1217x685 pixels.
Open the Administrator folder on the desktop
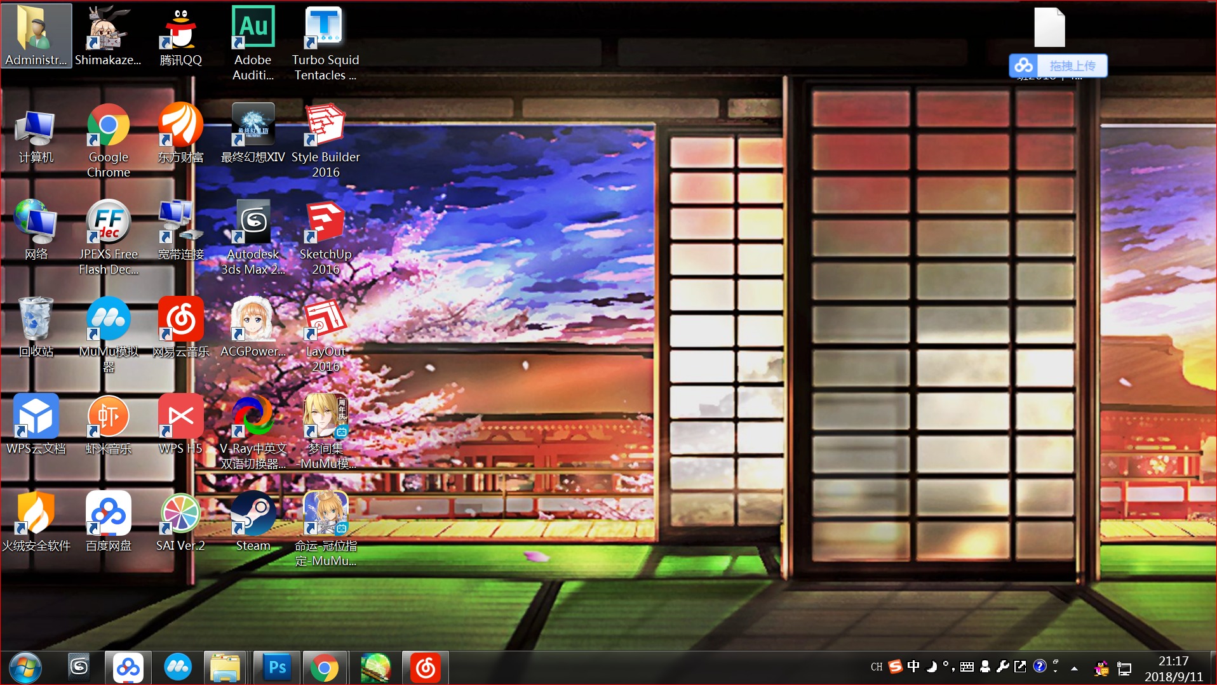point(36,36)
